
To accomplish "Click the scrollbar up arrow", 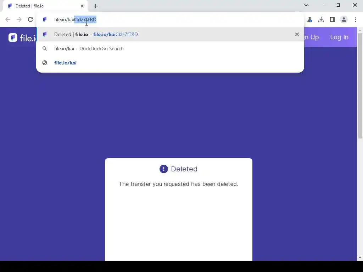I will coord(360,30).
